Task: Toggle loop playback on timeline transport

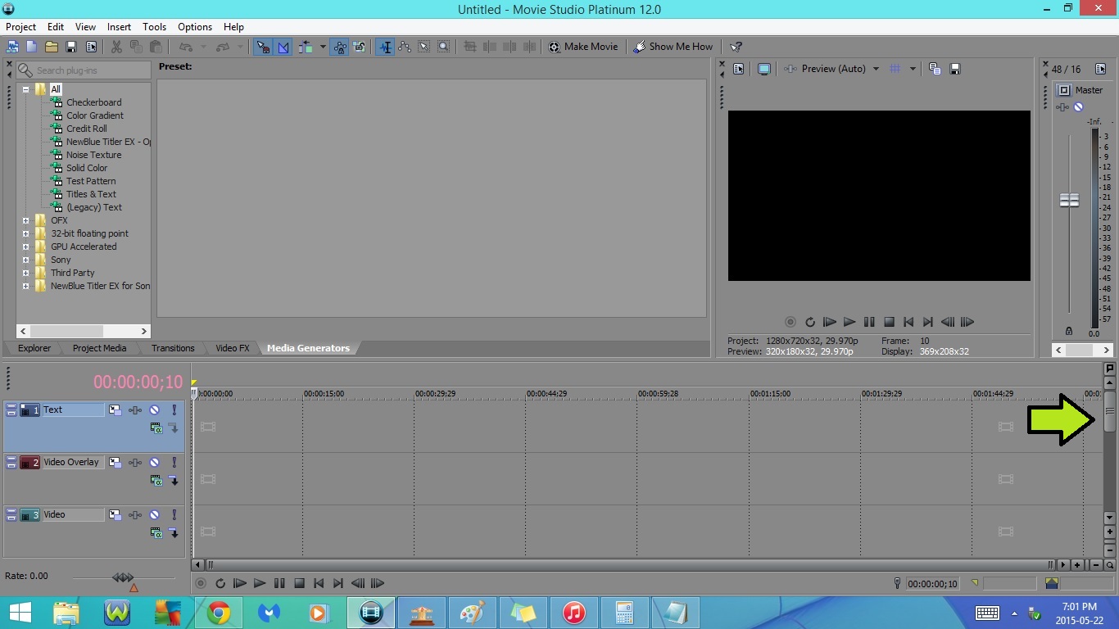Action: [220, 583]
